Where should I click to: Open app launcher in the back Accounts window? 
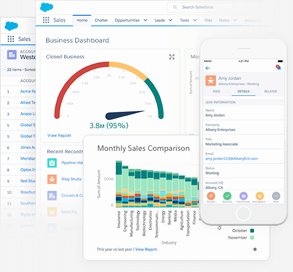pos(11,39)
